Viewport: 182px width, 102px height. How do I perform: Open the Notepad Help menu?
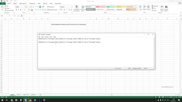point(54,37)
